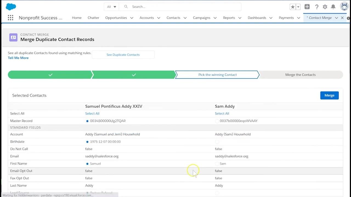Expand the Payments tab dropdown arrow
Screen dimensions: 351x197
(x=299, y=18)
